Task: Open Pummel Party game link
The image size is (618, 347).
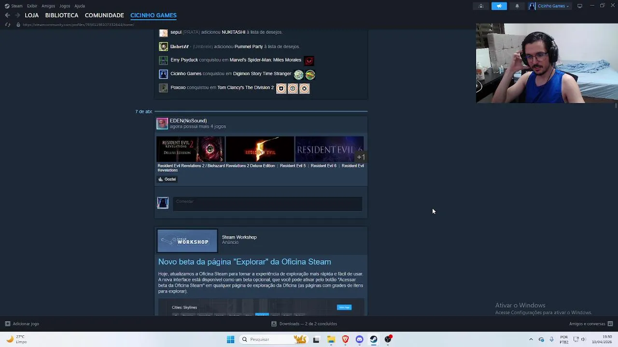Action: pyautogui.click(x=249, y=46)
